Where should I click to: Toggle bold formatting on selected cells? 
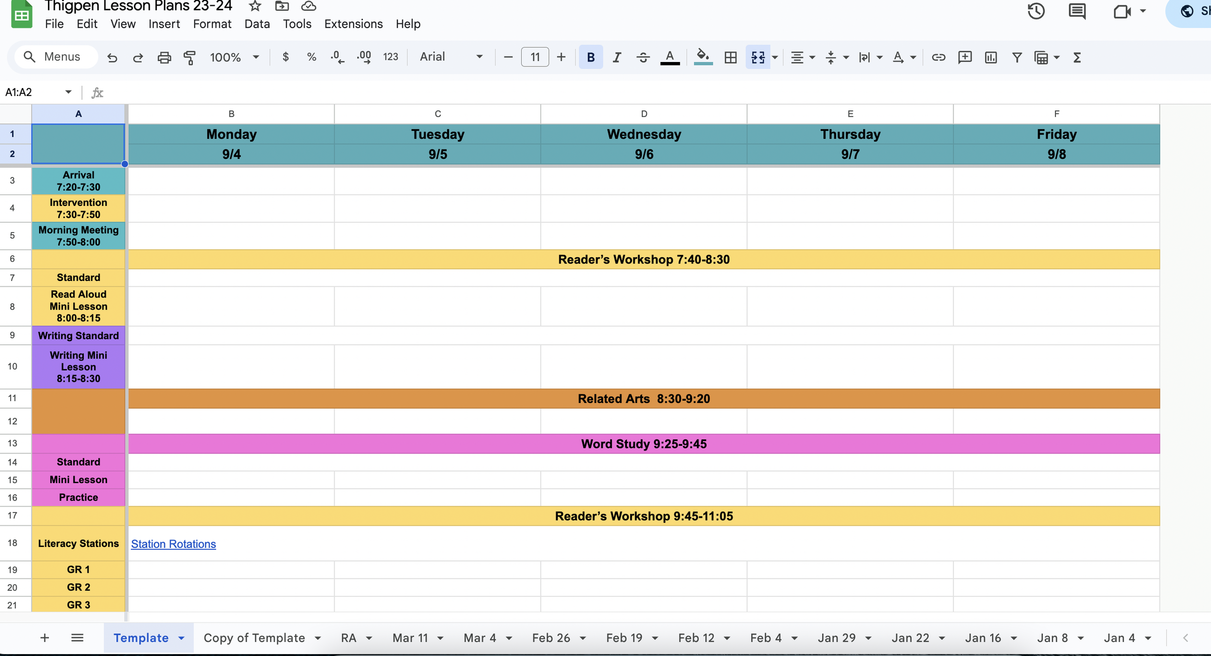[590, 57]
